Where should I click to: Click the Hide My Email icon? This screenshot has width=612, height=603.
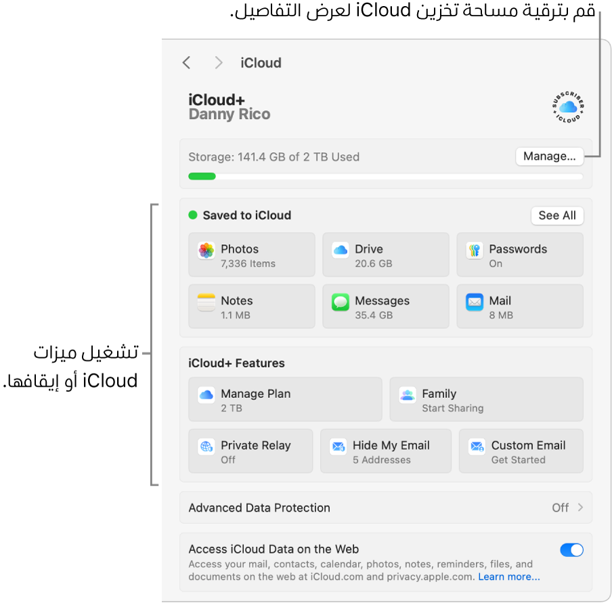338,447
